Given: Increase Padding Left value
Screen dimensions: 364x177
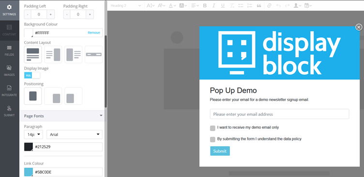Looking at the screenshot, I should click(x=51, y=14).
